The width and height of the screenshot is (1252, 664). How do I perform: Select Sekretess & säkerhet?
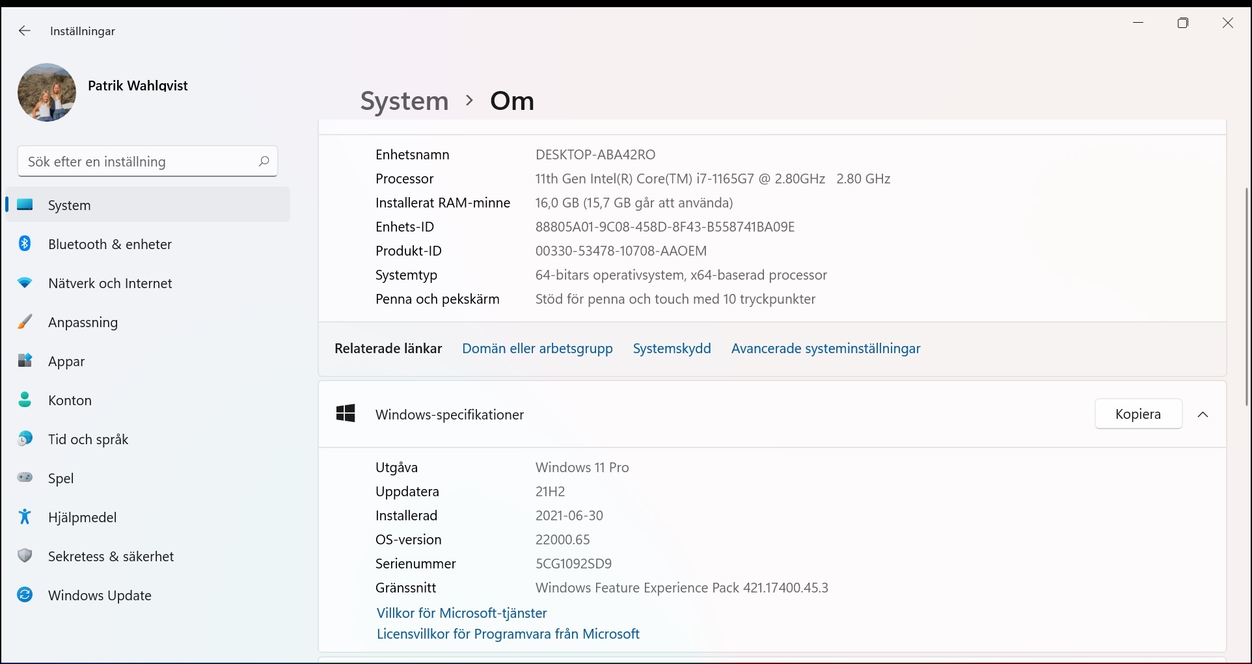point(148,556)
